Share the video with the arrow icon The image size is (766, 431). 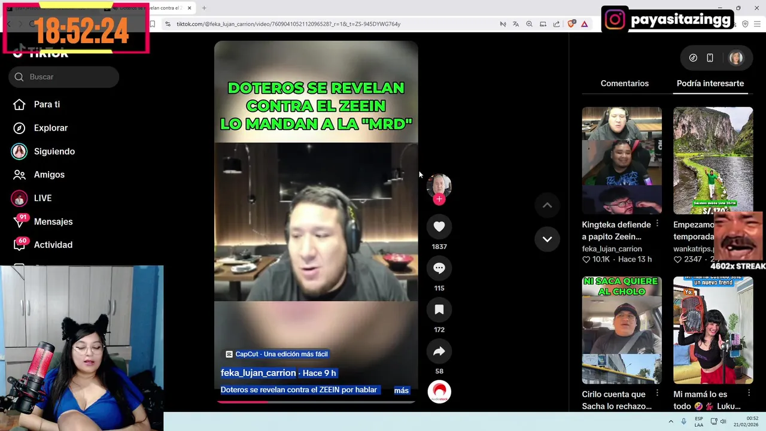[439, 351]
